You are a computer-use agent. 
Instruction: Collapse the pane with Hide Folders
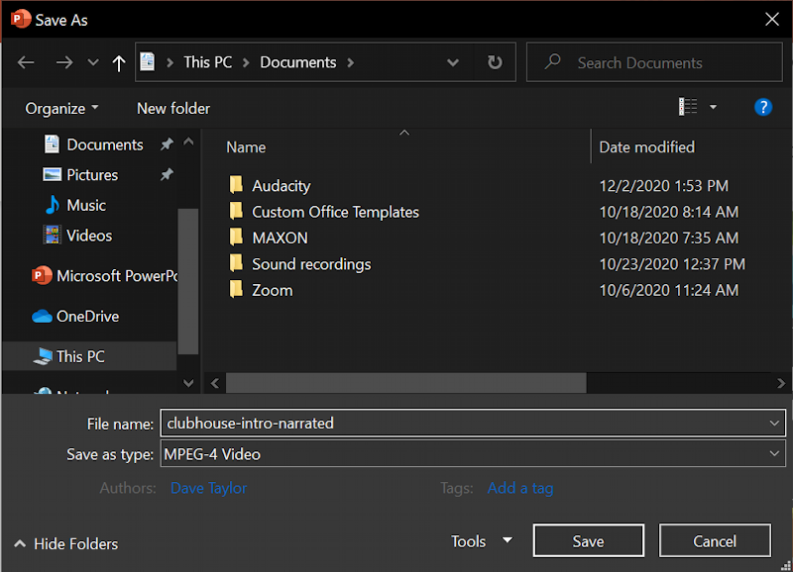coord(66,544)
